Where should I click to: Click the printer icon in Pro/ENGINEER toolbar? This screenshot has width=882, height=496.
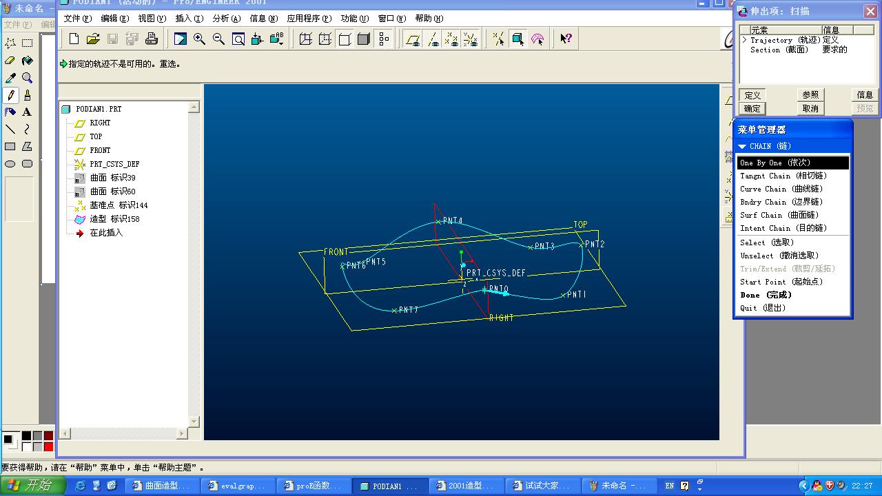pos(152,39)
